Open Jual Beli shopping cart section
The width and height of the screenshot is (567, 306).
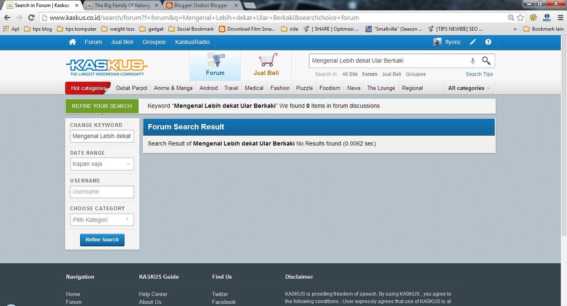point(266,65)
